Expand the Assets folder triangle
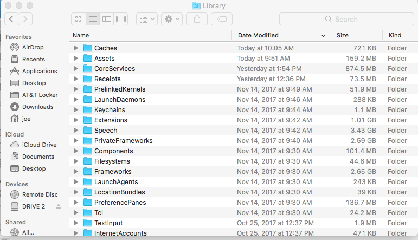Viewport: 418px width, 240px height. click(x=76, y=59)
